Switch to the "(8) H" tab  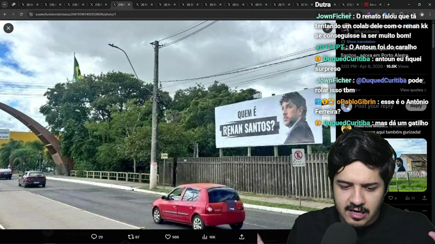click(29, 4)
